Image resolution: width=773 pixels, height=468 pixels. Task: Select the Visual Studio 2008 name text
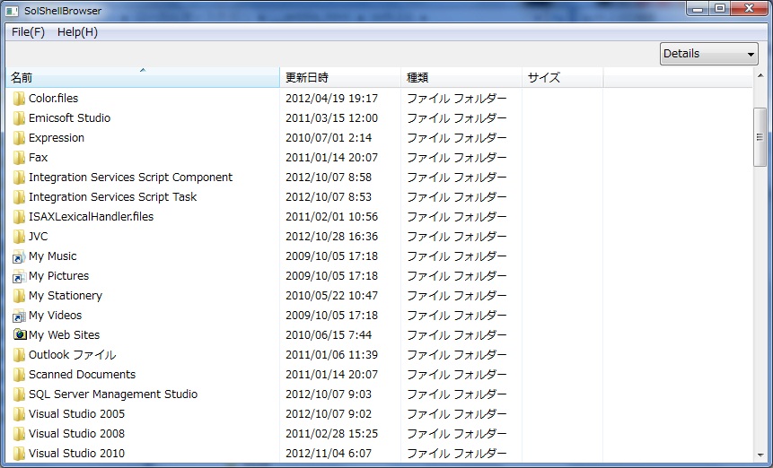coord(76,434)
